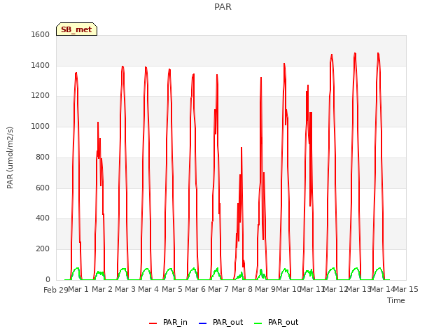This screenshot has height=336, width=448.
Task: Click the red PAR_in peak on Mar 13
Action: click(x=355, y=53)
